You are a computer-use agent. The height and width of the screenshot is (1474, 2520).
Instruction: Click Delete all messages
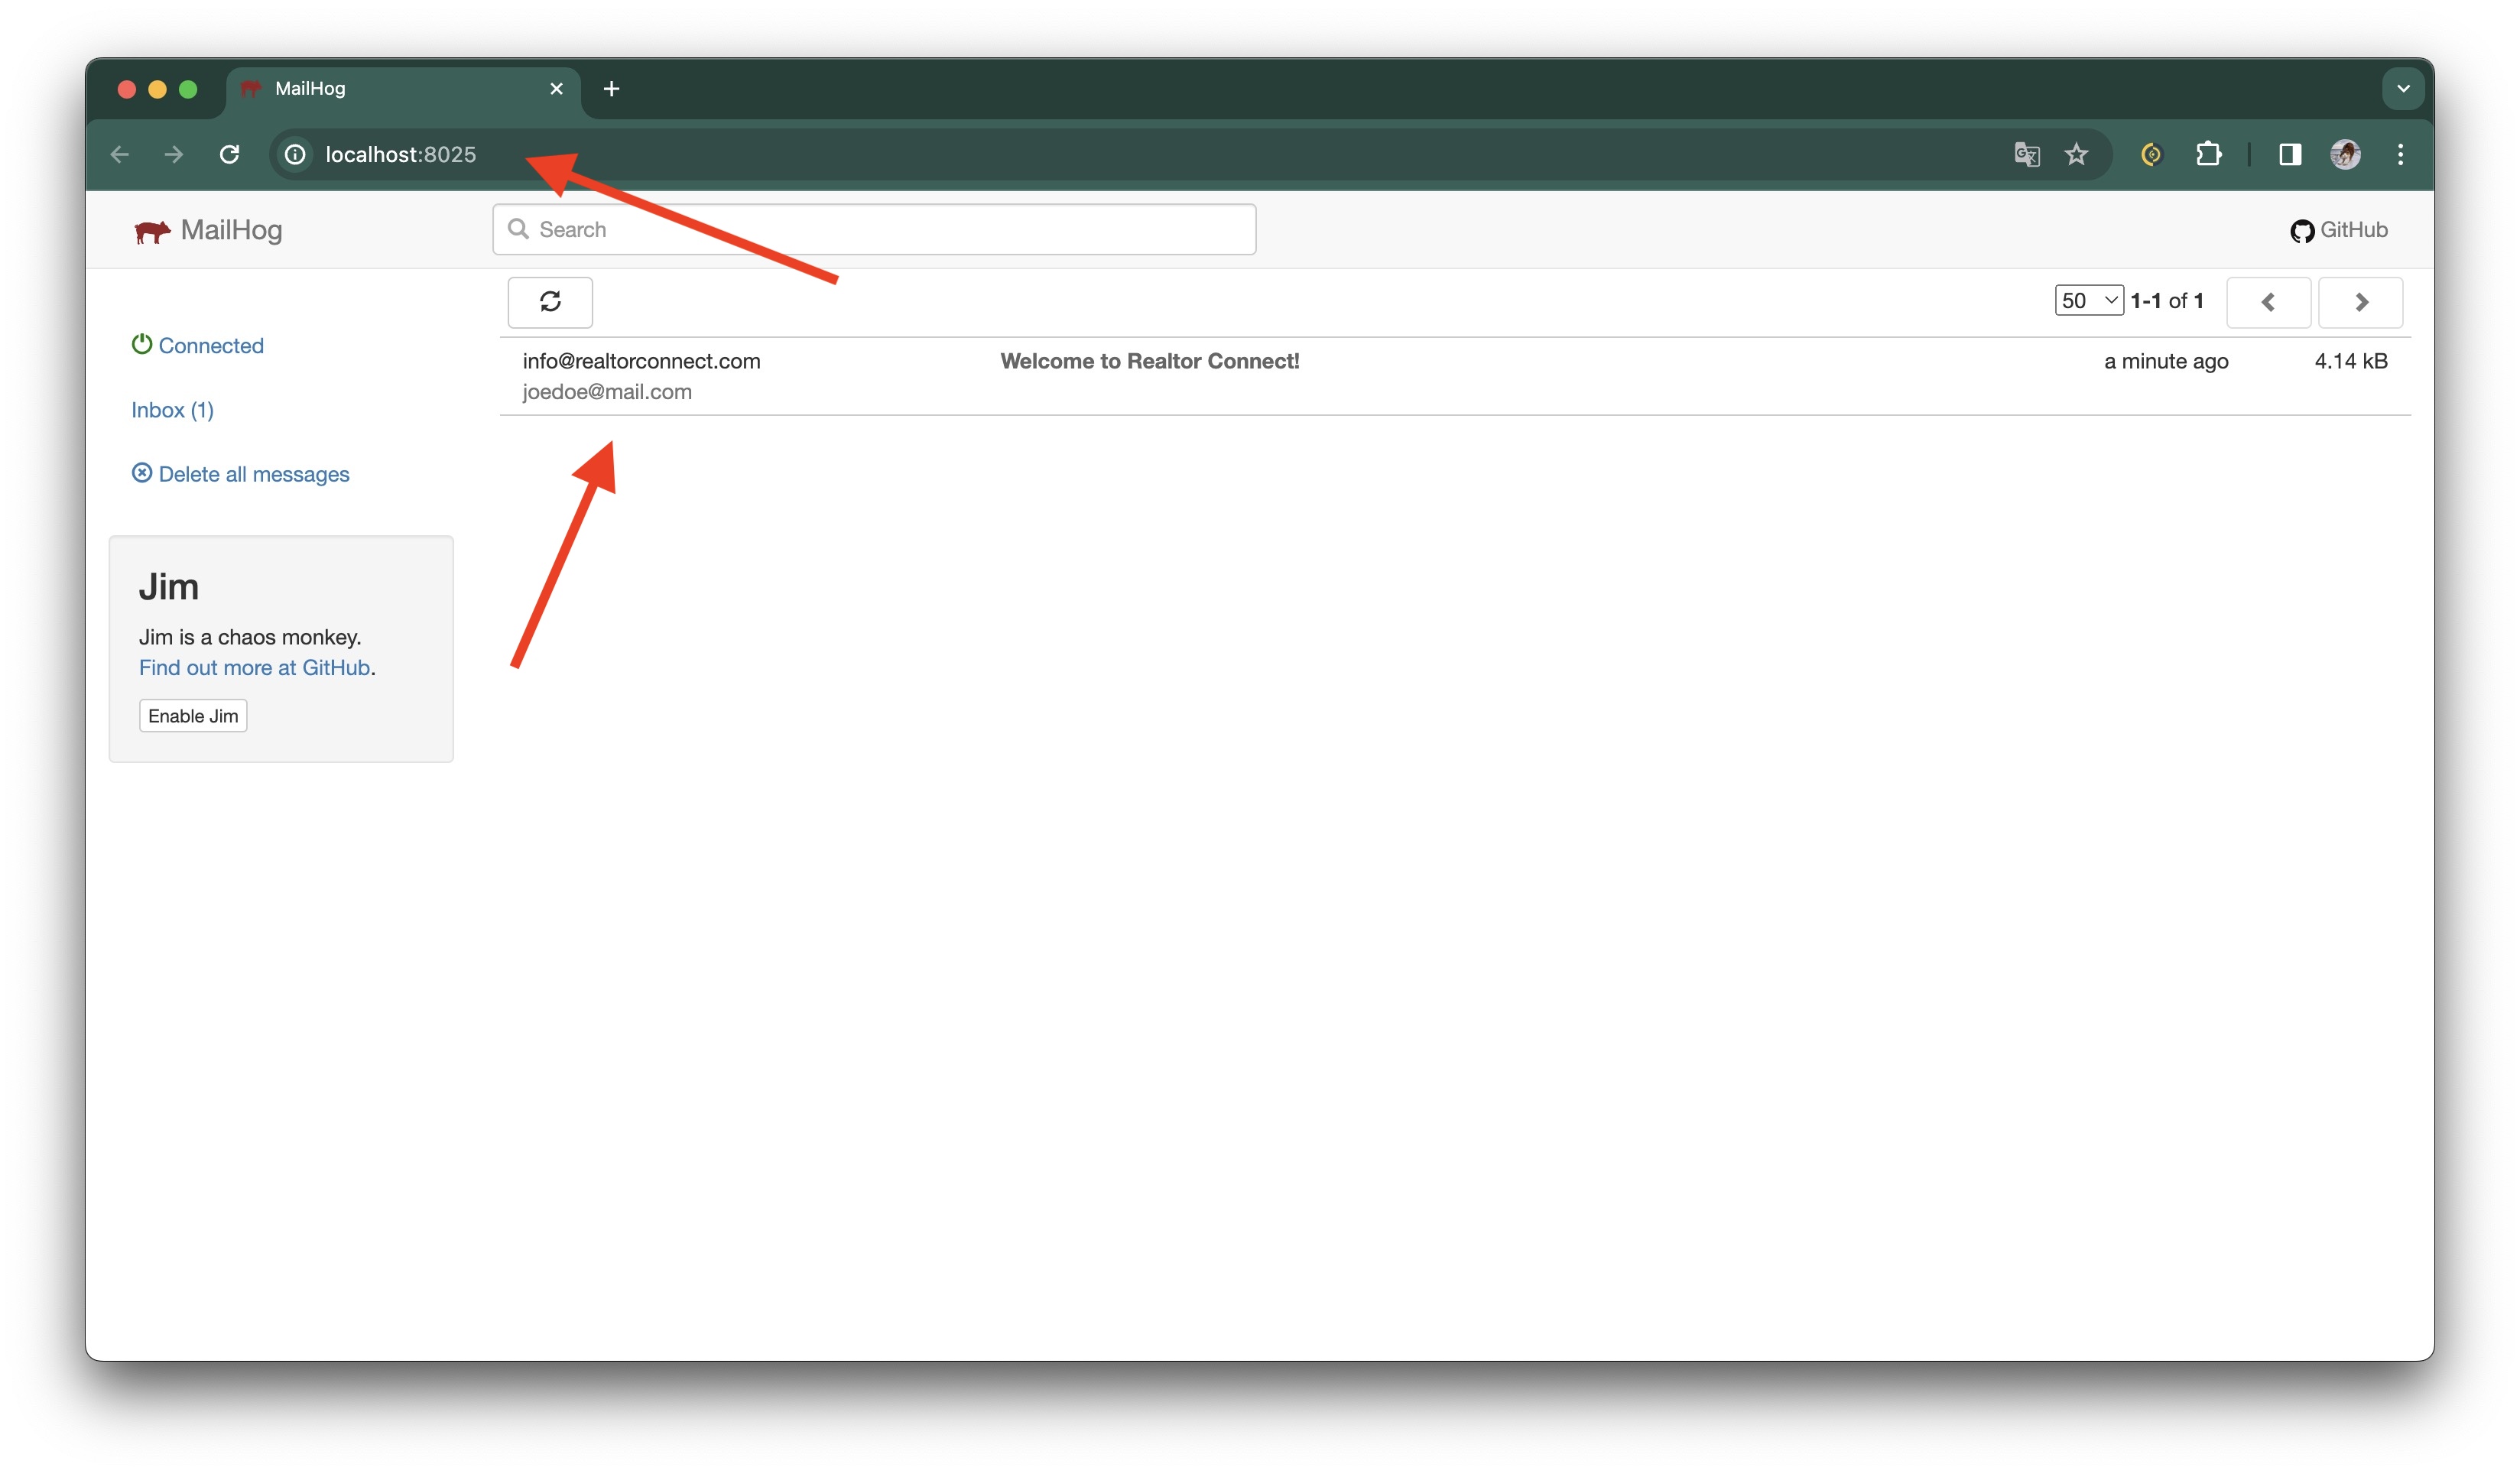tap(253, 474)
